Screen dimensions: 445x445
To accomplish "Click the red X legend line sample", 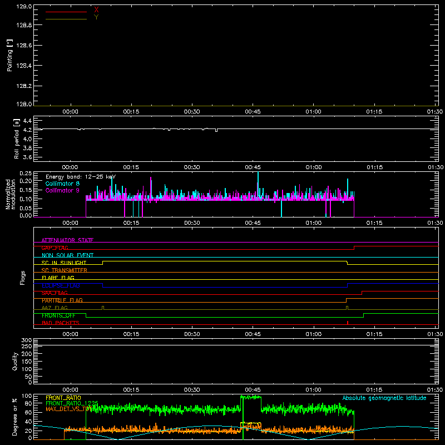I will pos(66,12).
